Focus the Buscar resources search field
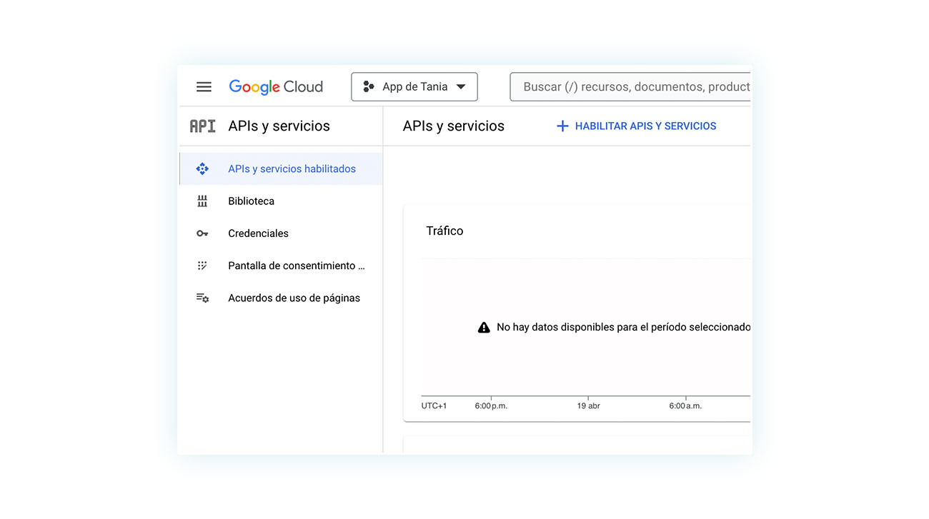 click(x=630, y=87)
